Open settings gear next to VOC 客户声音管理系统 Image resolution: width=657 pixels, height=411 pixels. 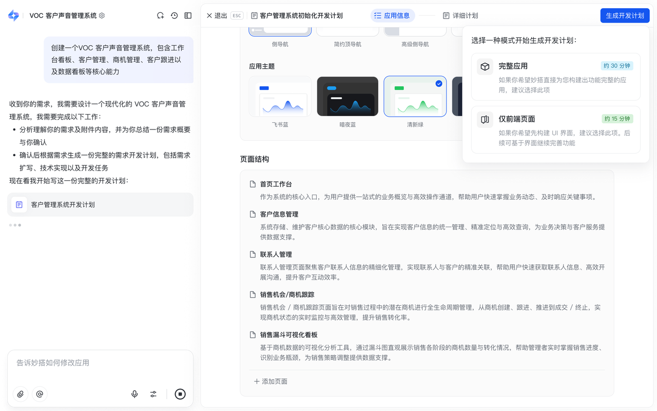click(102, 16)
